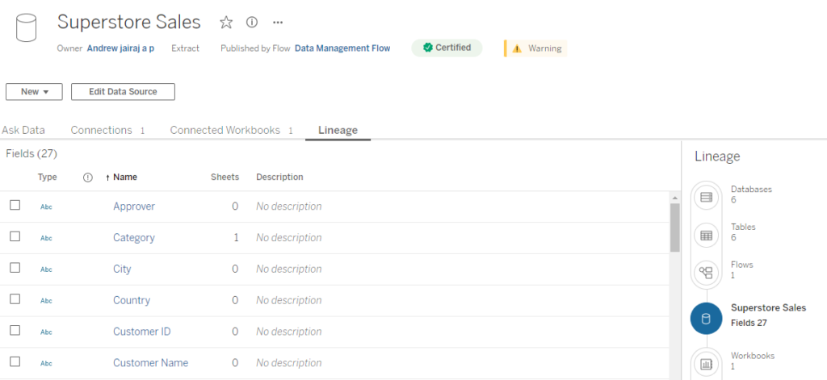Viewport: 827px width, 380px height.
Task: Check the Category field checkbox
Action: click(x=15, y=236)
